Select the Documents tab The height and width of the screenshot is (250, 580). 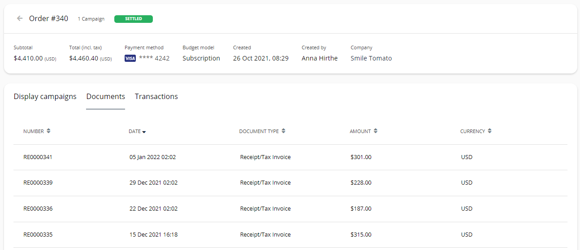105,96
